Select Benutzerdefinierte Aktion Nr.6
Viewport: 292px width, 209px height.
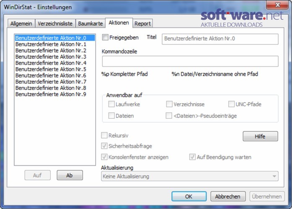[x=55, y=75]
